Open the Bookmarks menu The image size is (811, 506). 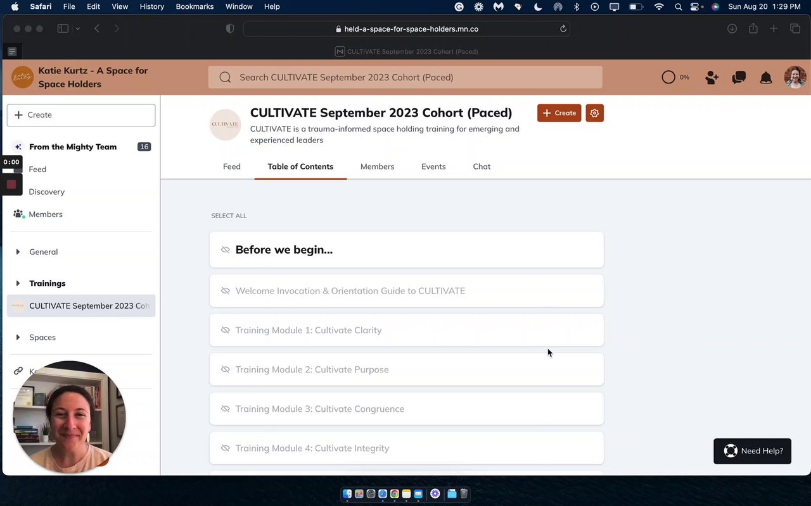195,6
